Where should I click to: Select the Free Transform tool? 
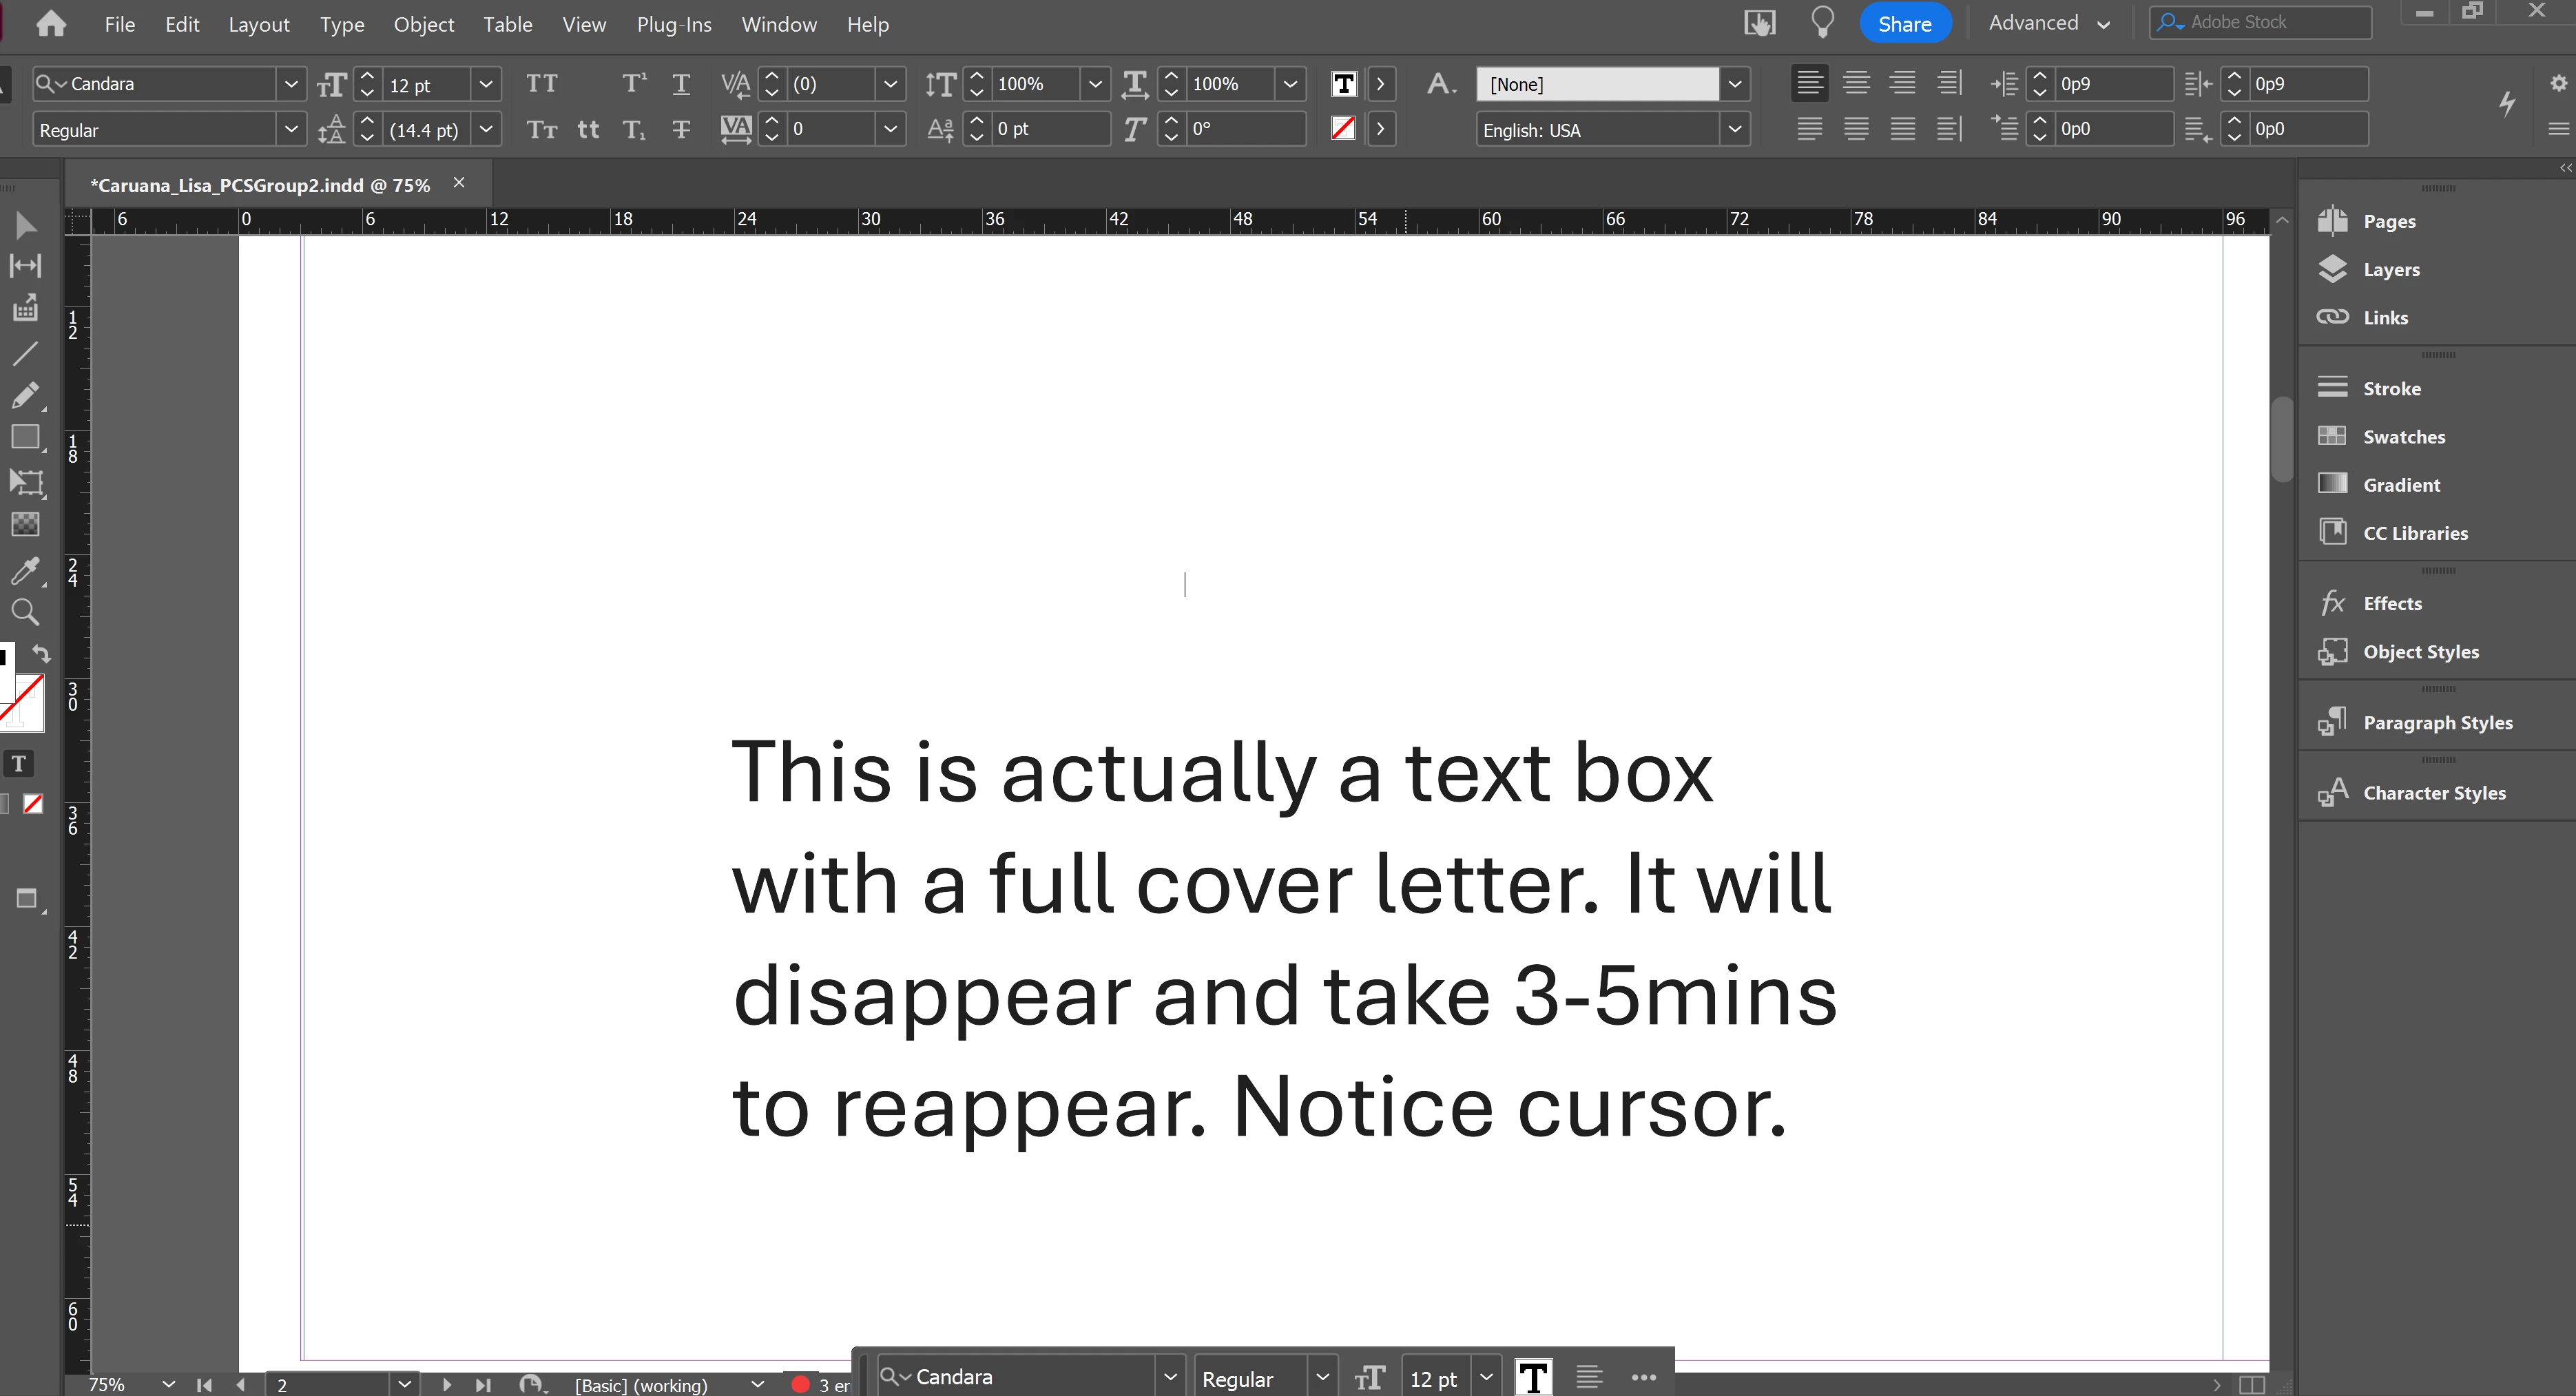tap(25, 483)
